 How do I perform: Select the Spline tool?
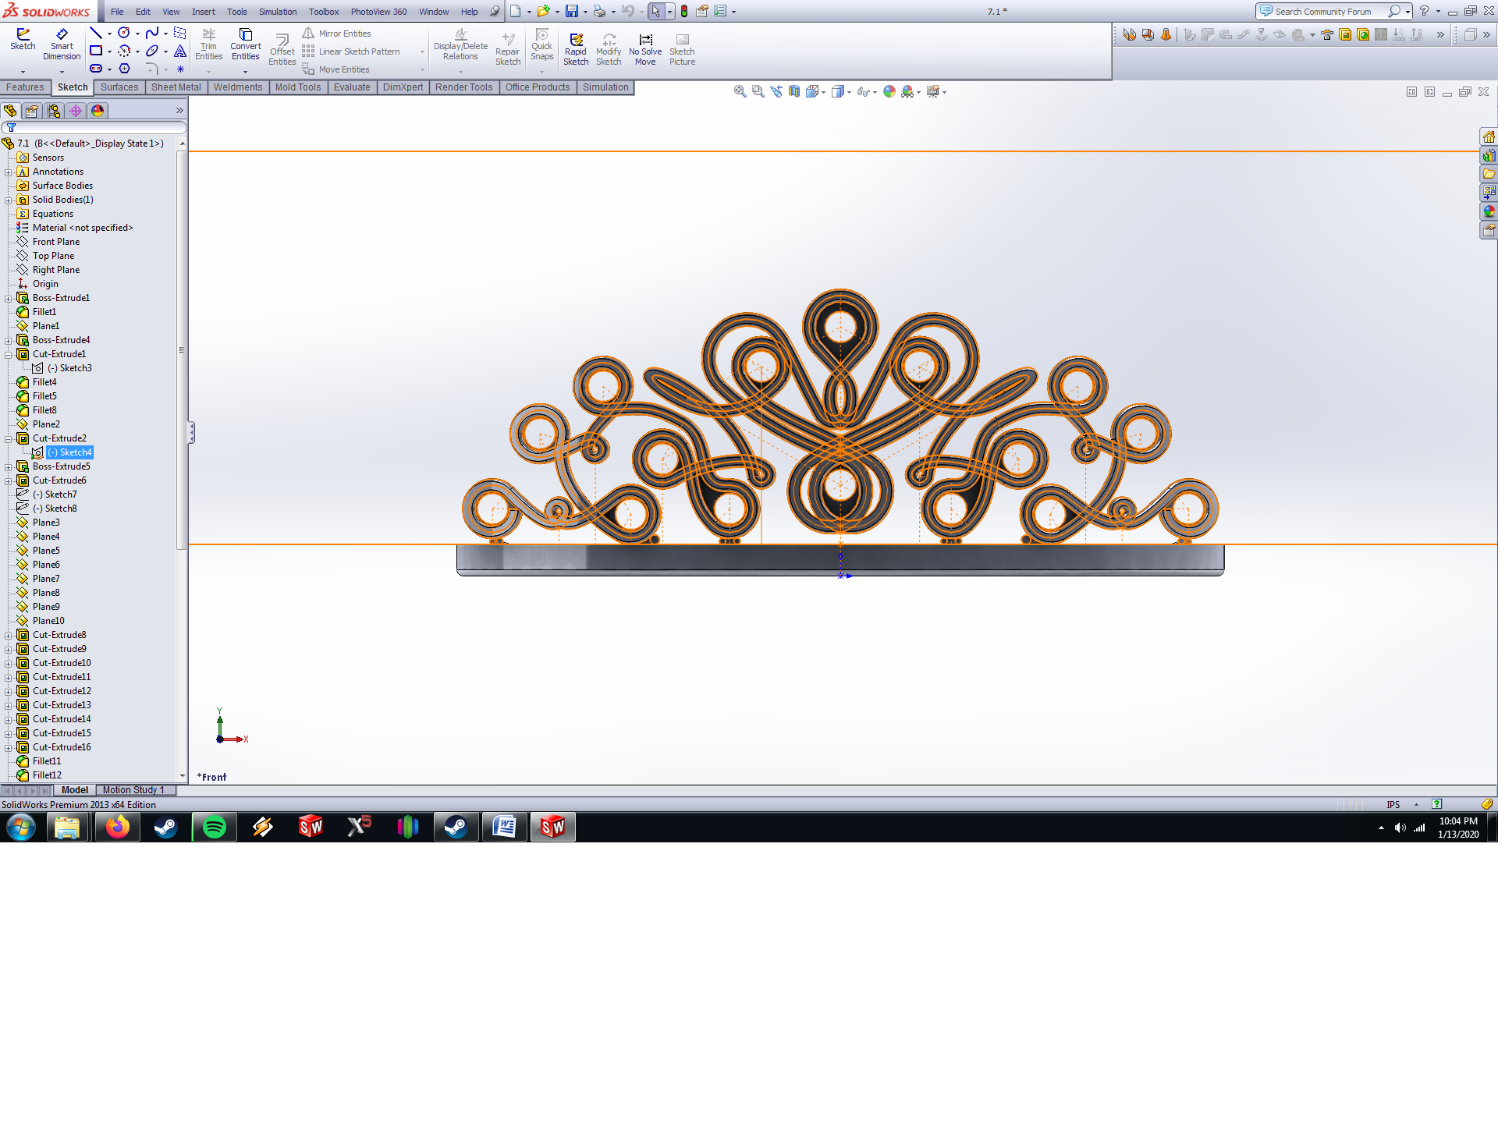coord(152,33)
